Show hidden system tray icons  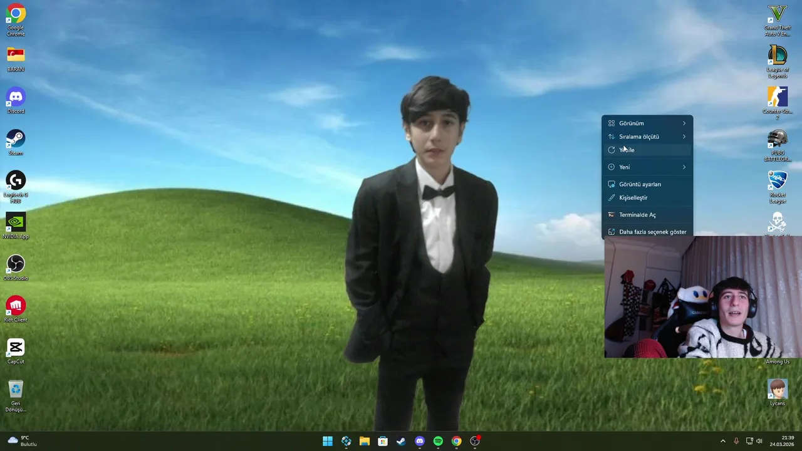tap(722, 441)
